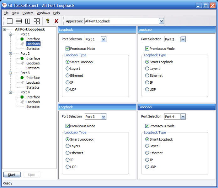Open Port Selection dropdown showing Port 4
The width and height of the screenshot is (218, 188).
point(183,117)
